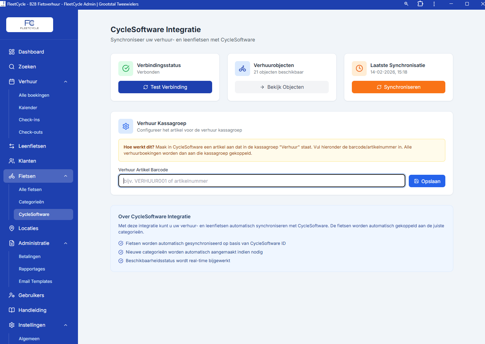Click the FleetCycle logo
Image resolution: width=485 pixels, height=344 pixels.
tap(29, 25)
